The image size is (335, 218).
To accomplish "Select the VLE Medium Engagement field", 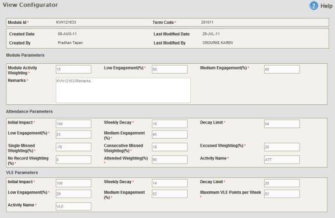I will [x=170, y=194].
